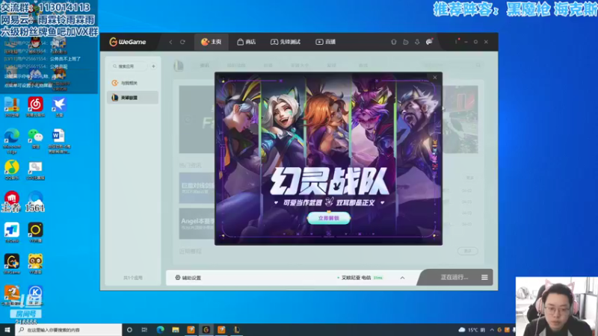Open the 直播 live stream tab

(x=325, y=42)
